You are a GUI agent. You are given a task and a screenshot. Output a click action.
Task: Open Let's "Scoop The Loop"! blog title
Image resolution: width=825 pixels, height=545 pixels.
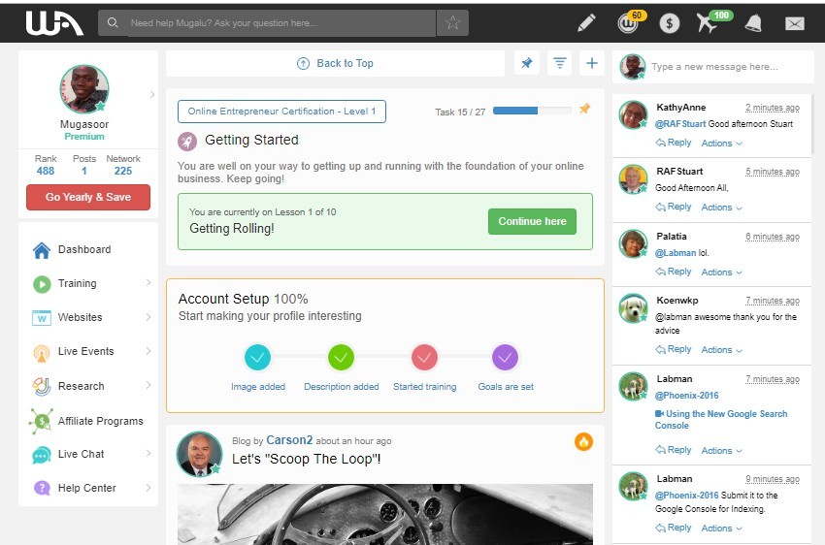[x=306, y=459]
